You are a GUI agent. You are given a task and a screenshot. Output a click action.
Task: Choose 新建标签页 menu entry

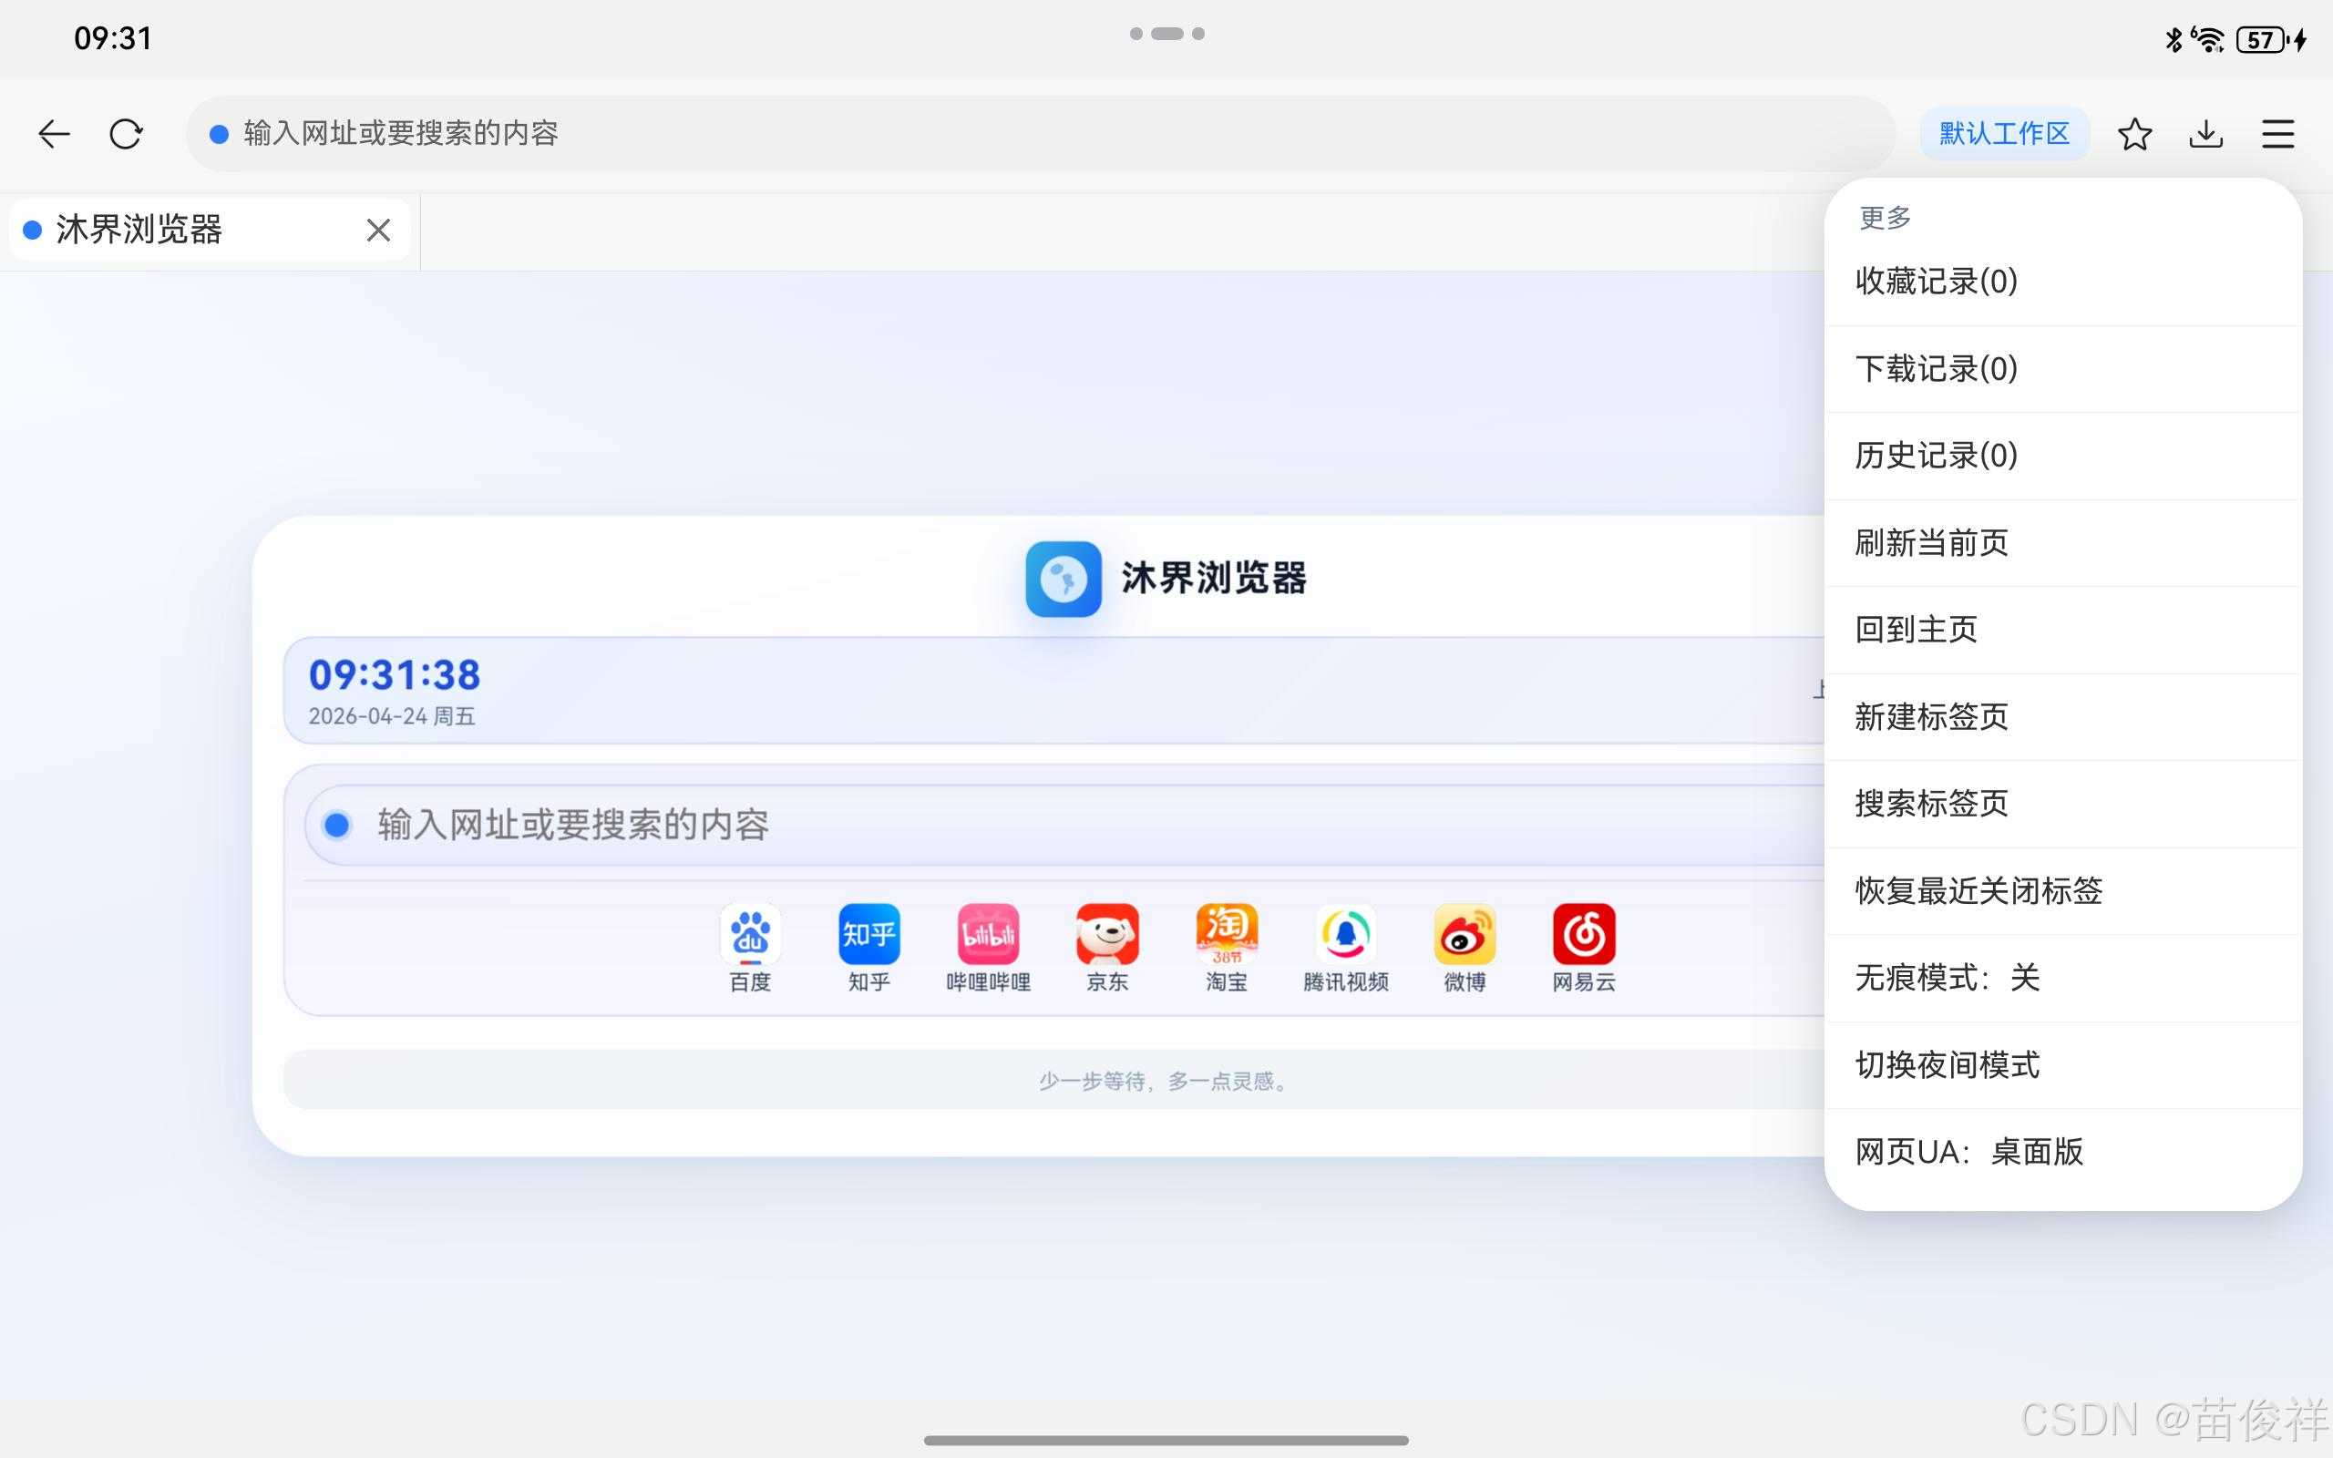pyautogui.click(x=1931, y=716)
